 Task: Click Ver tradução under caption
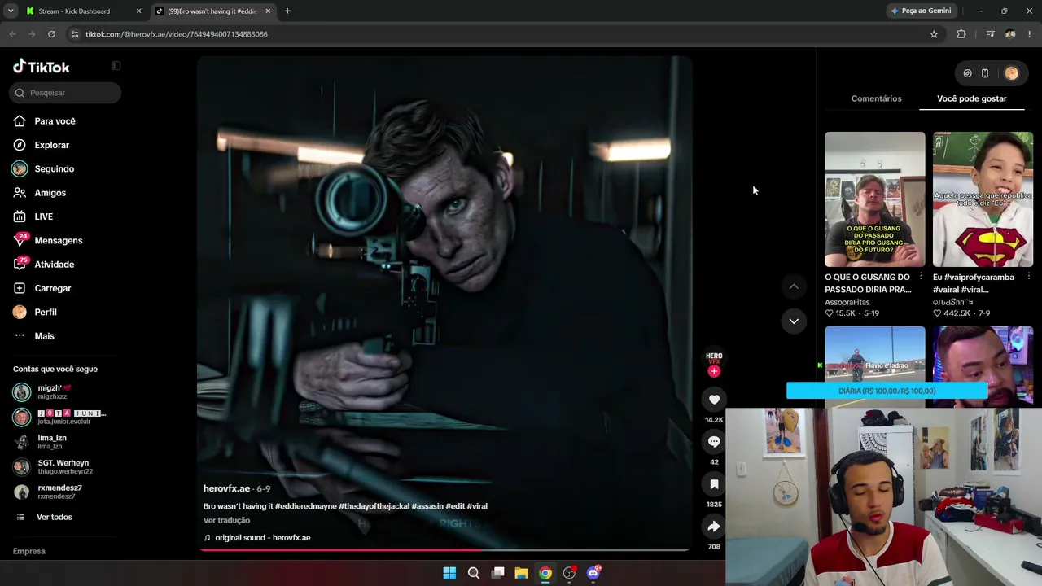[226, 521]
